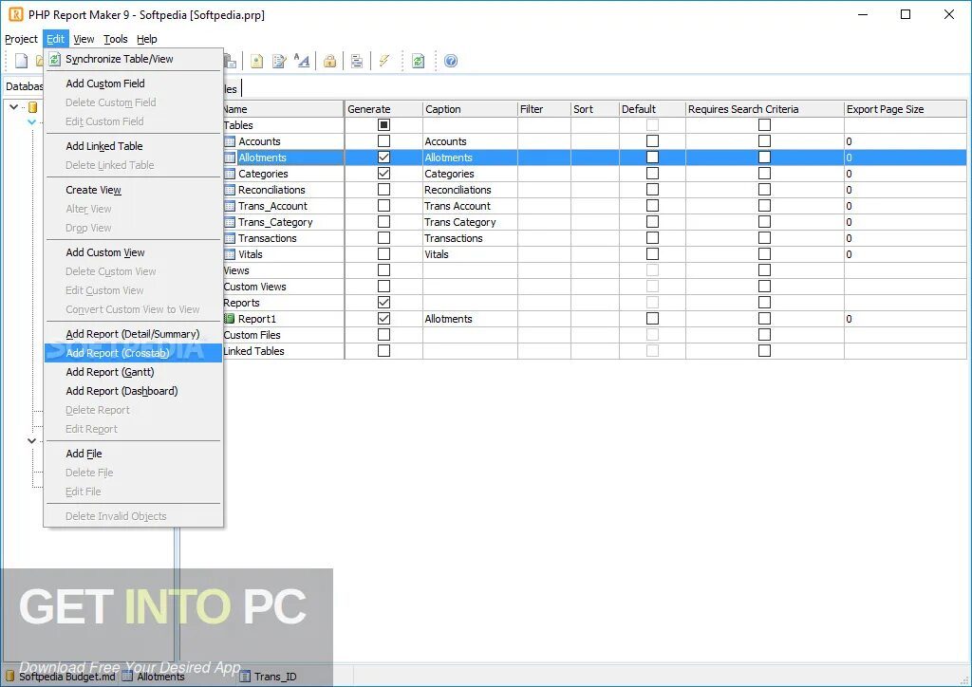The height and width of the screenshot is (687, 972).
Task: Uncheck Generate for Categories row
Action: pyautogui.click(x=383, y=174)
